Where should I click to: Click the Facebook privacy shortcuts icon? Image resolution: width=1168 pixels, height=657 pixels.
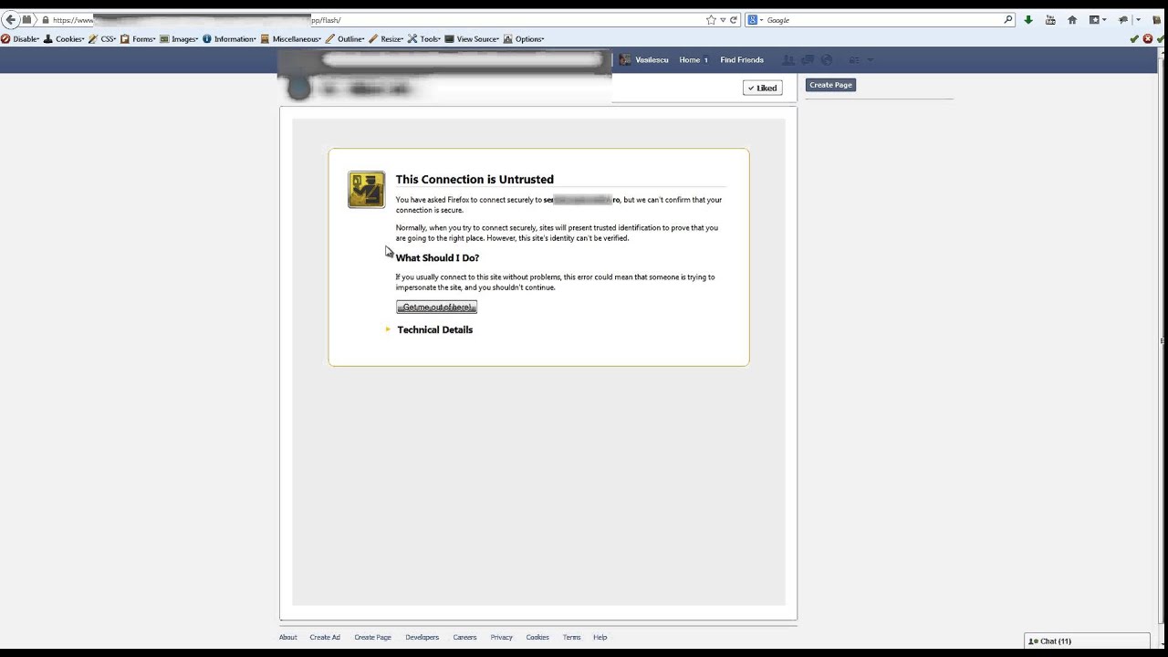coord(854,60)
